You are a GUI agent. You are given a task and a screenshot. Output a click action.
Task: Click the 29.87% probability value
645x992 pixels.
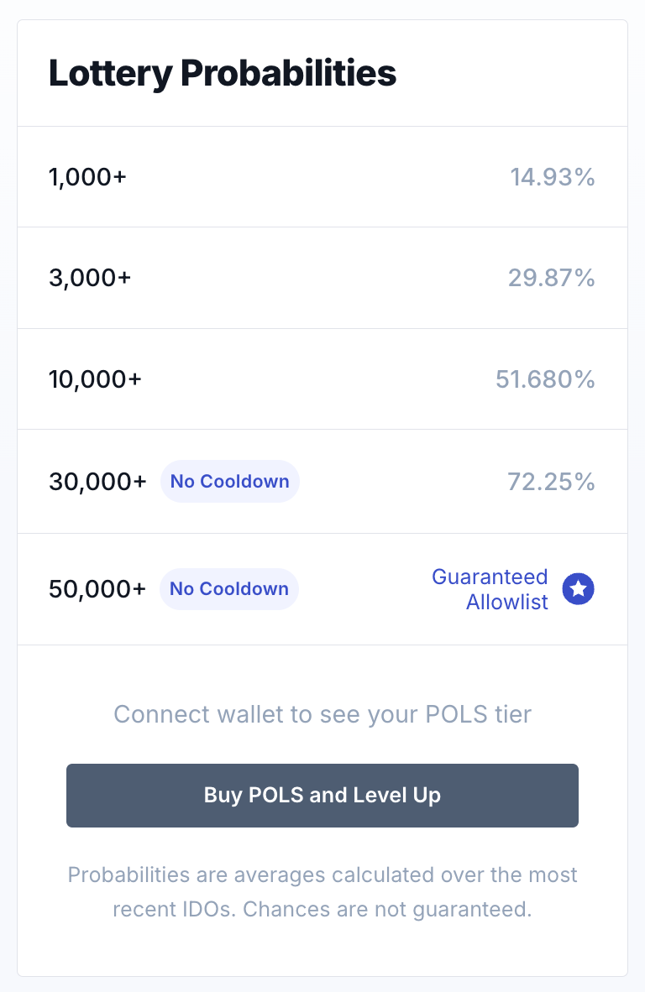click(x=552, y=278)
